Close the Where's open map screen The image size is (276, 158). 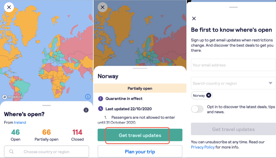[x=9, y=7]
